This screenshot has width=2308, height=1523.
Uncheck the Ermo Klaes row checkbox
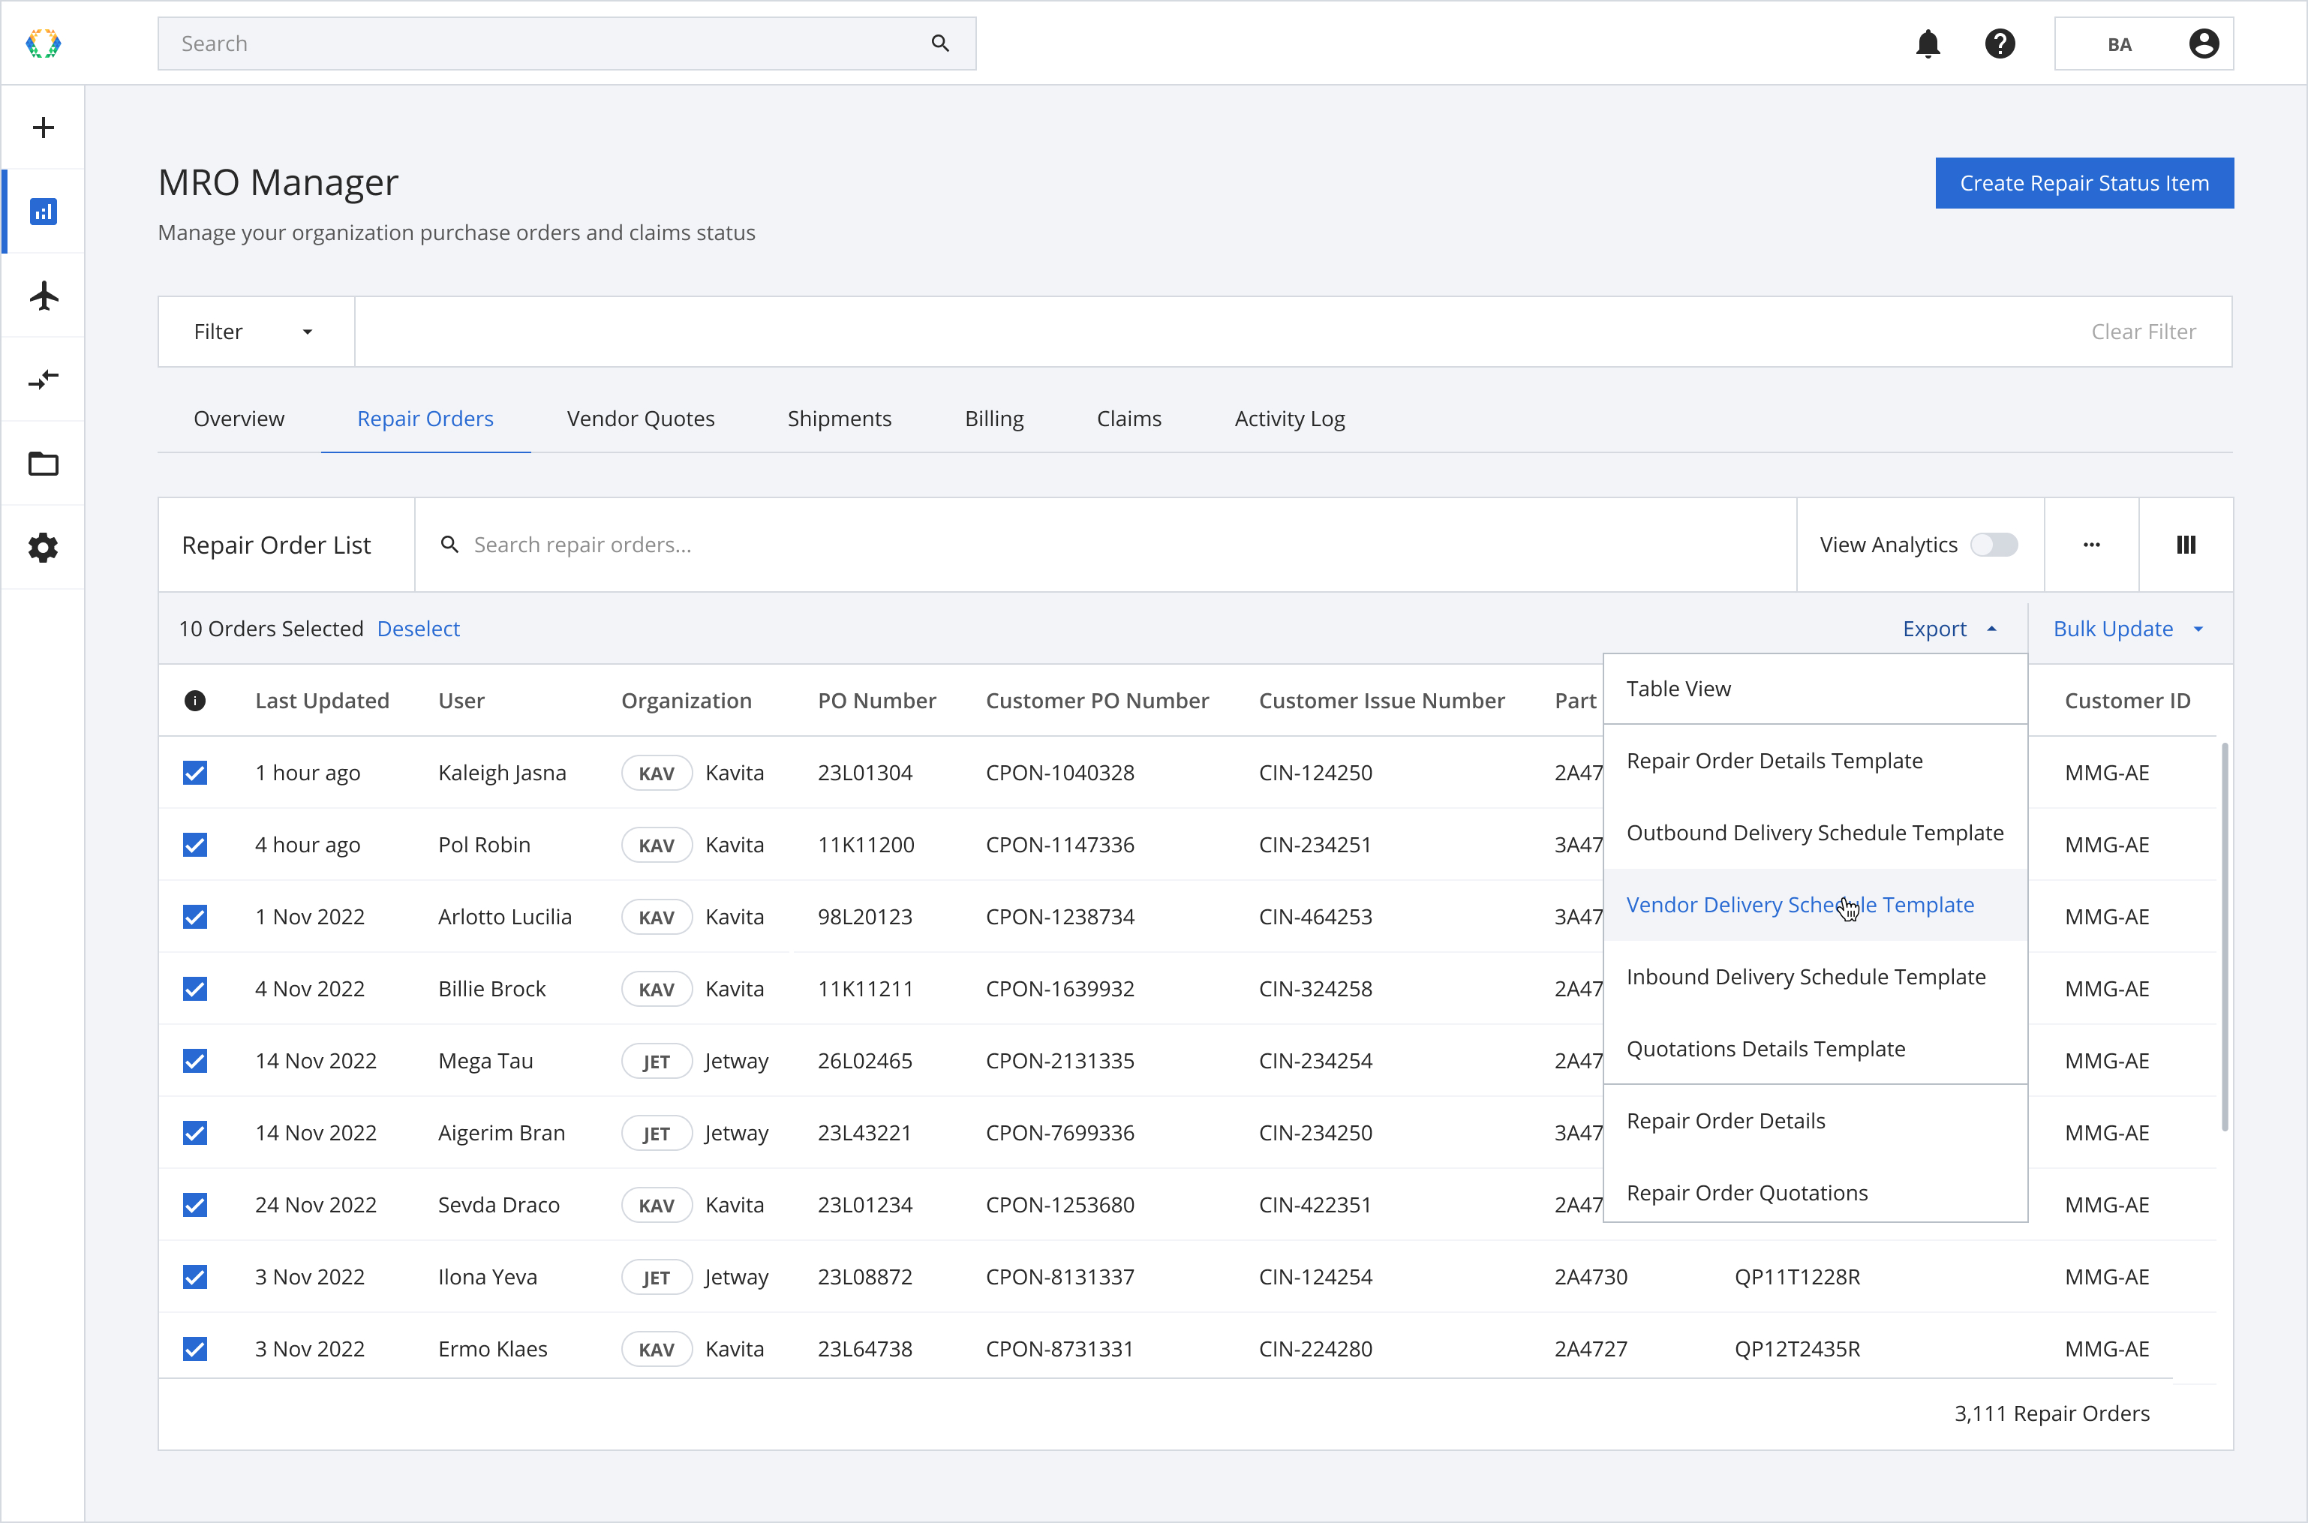pos(194,1348)
